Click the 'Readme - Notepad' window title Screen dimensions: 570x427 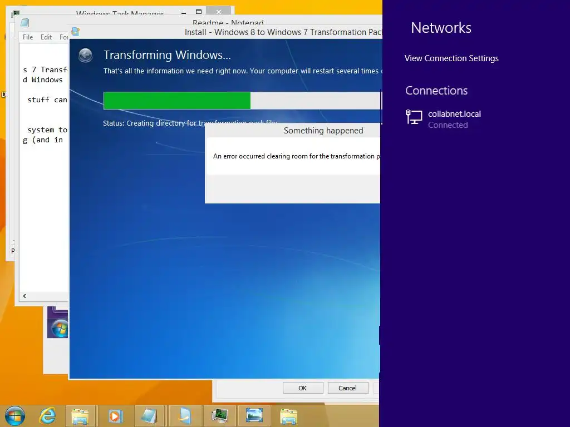[x=228, y=22]
